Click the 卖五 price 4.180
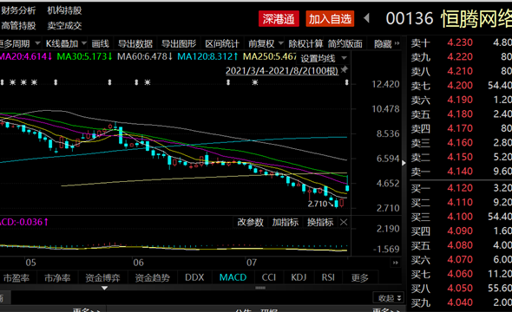512x312 pixels. pyautogui.click(x=460, y=114)
